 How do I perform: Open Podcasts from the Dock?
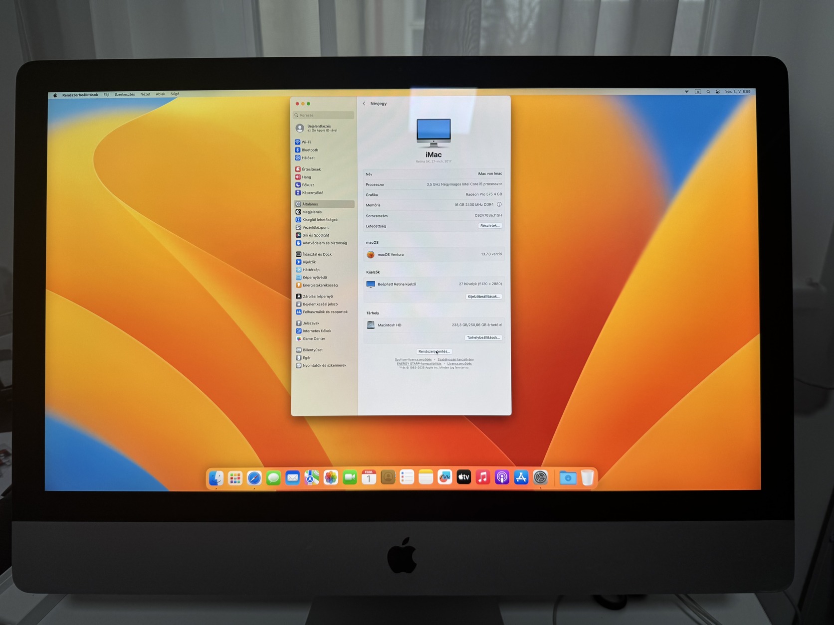[x=502, y=478]
